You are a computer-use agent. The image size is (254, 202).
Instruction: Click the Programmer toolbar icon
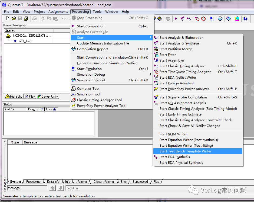point(229,19)
